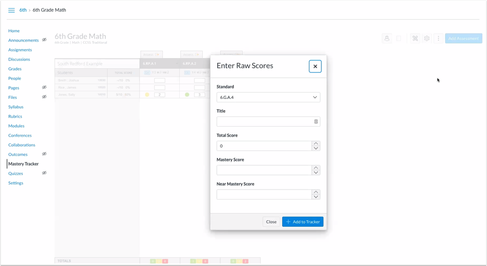Click the gear settings icon in tracker toolbar

pos(427,38)
